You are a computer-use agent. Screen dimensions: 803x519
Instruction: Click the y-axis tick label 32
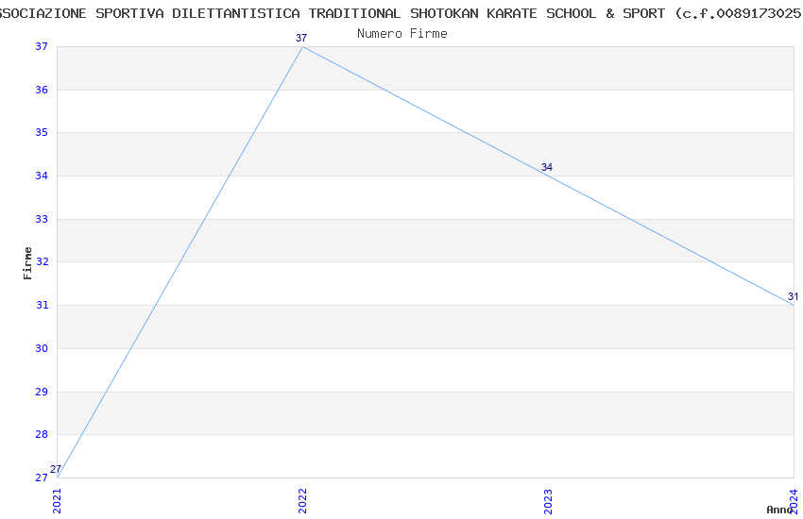[x=41, y=262]
